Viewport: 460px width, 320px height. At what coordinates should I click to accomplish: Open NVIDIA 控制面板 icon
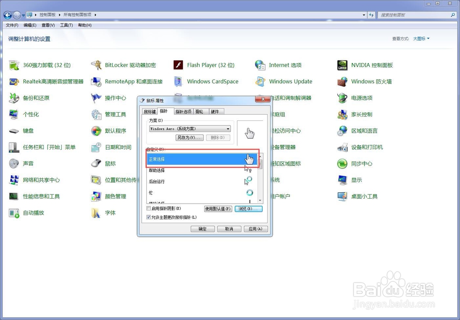click(342, 65)
